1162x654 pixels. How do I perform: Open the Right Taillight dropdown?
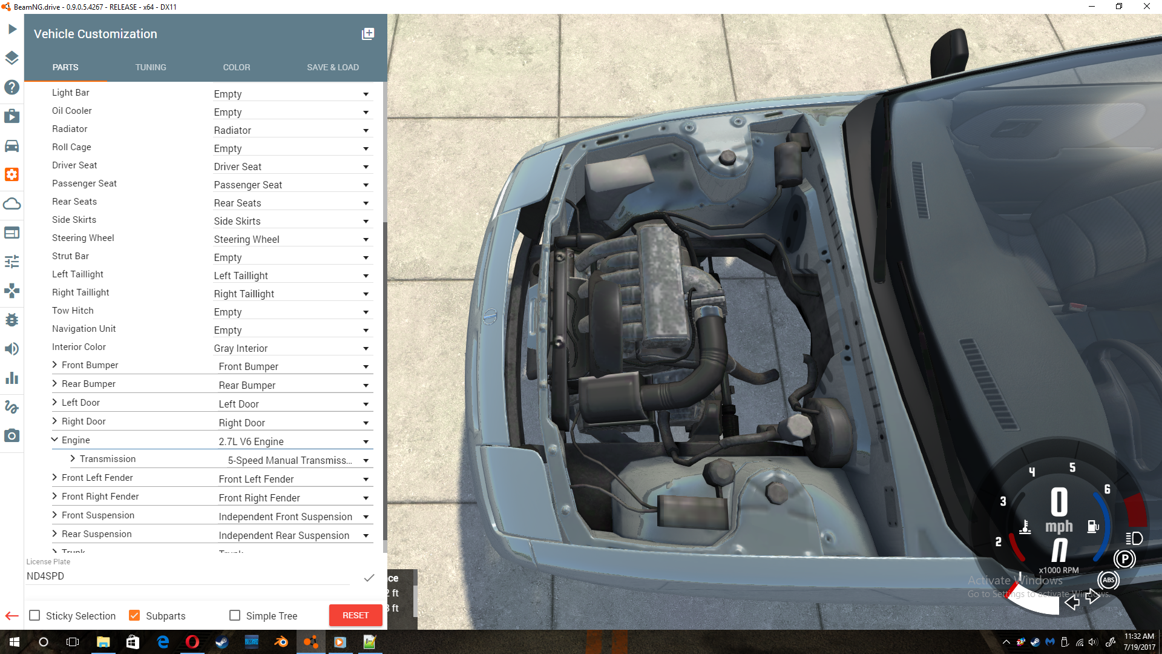coord(292,294)
